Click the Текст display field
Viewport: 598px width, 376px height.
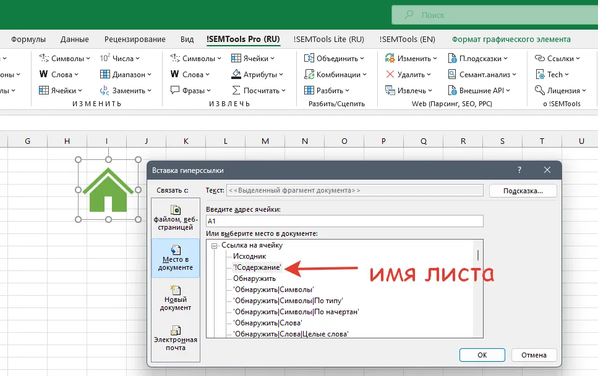point(355,190)
